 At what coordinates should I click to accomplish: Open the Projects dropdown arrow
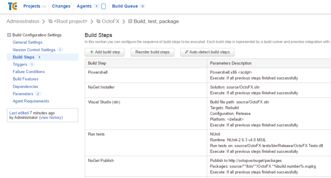pyautogui.click(x=44, y=7)
